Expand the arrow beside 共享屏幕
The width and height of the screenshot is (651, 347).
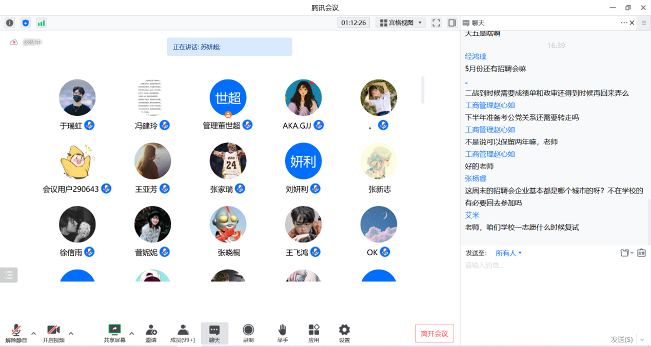pyautogui.click(x=132, y=334)
